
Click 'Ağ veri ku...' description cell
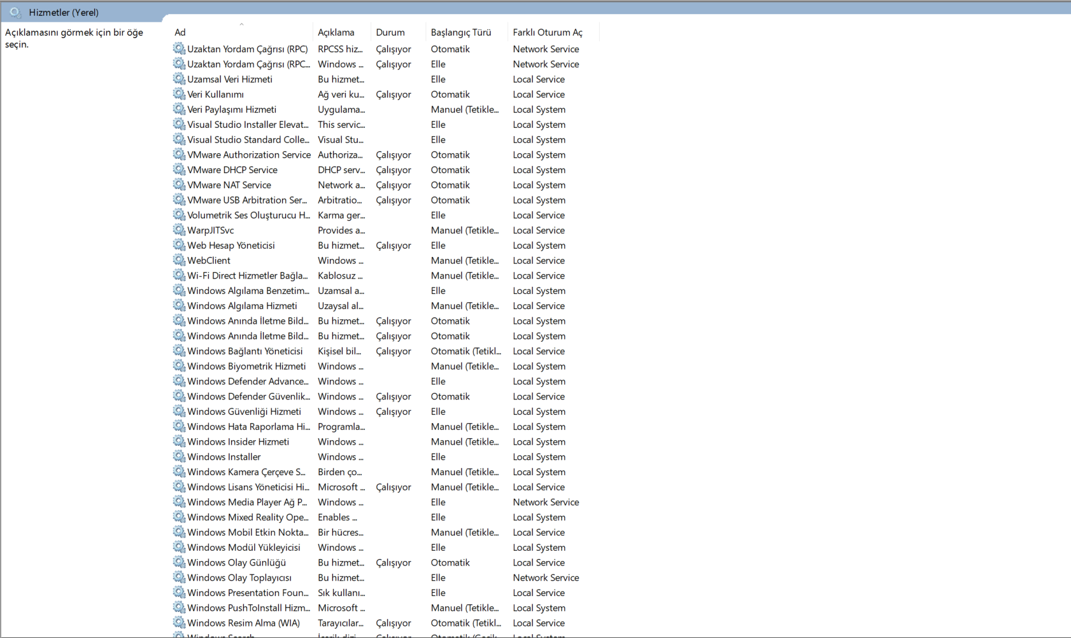coord(341,94)
